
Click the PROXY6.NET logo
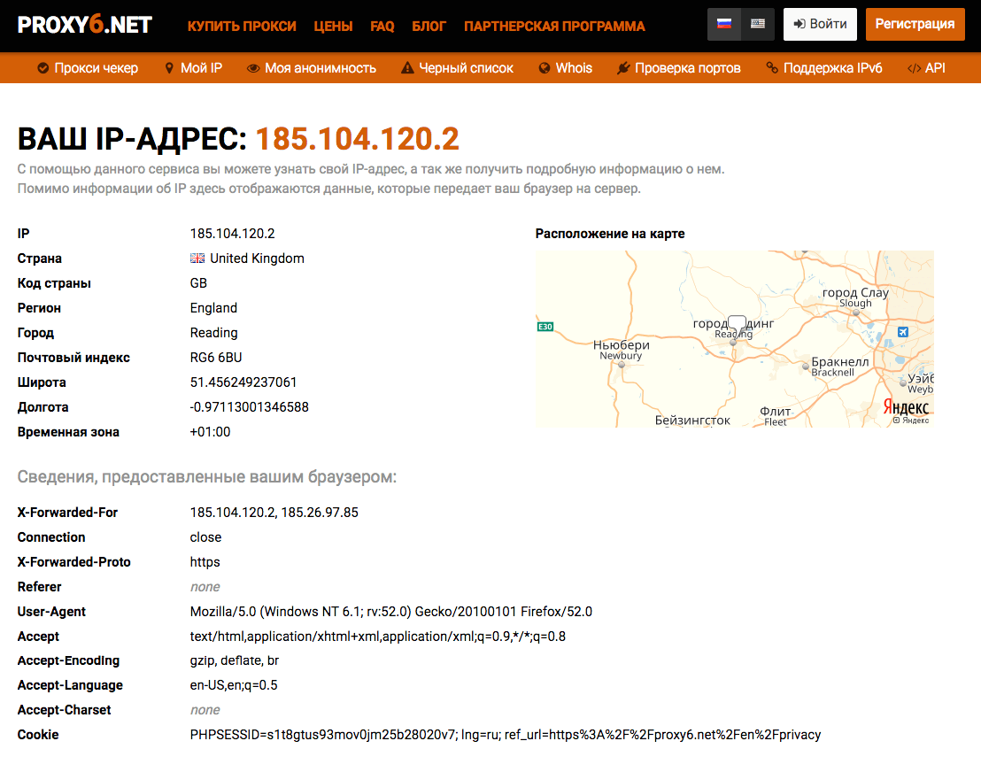tap(85, 25)
